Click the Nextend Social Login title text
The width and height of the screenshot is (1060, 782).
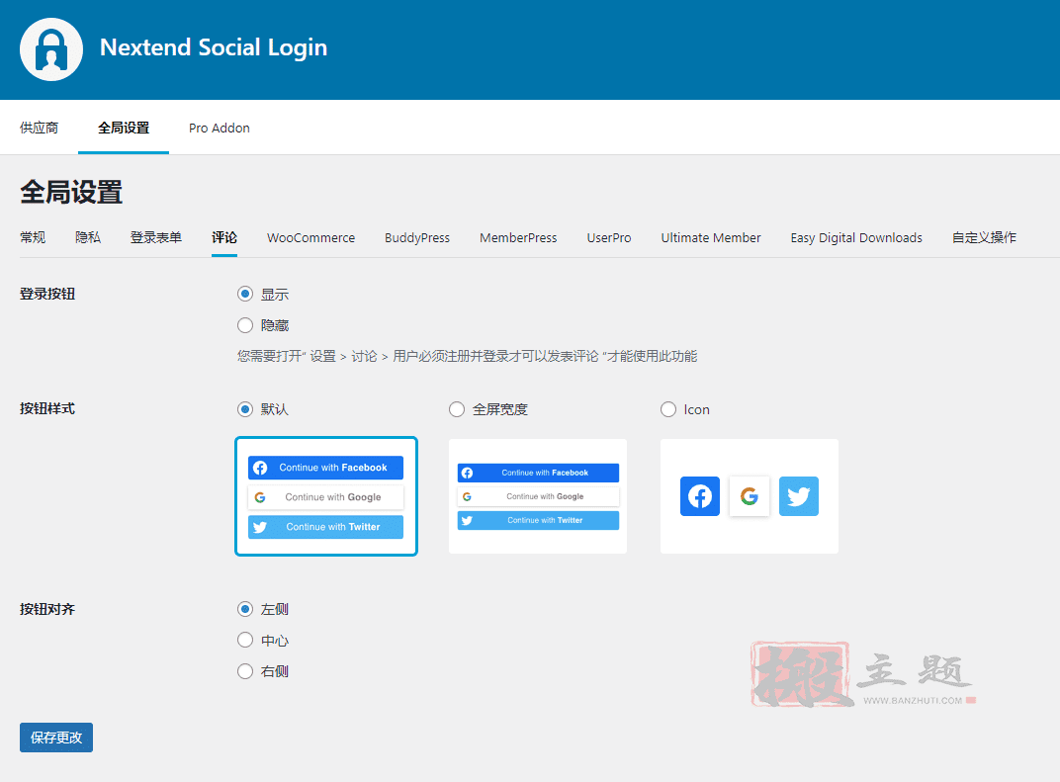pos(214,48)
